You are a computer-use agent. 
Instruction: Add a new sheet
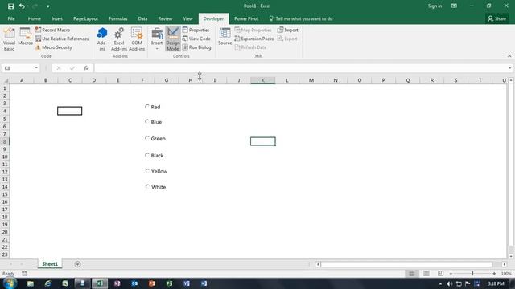tap(77, 264)
